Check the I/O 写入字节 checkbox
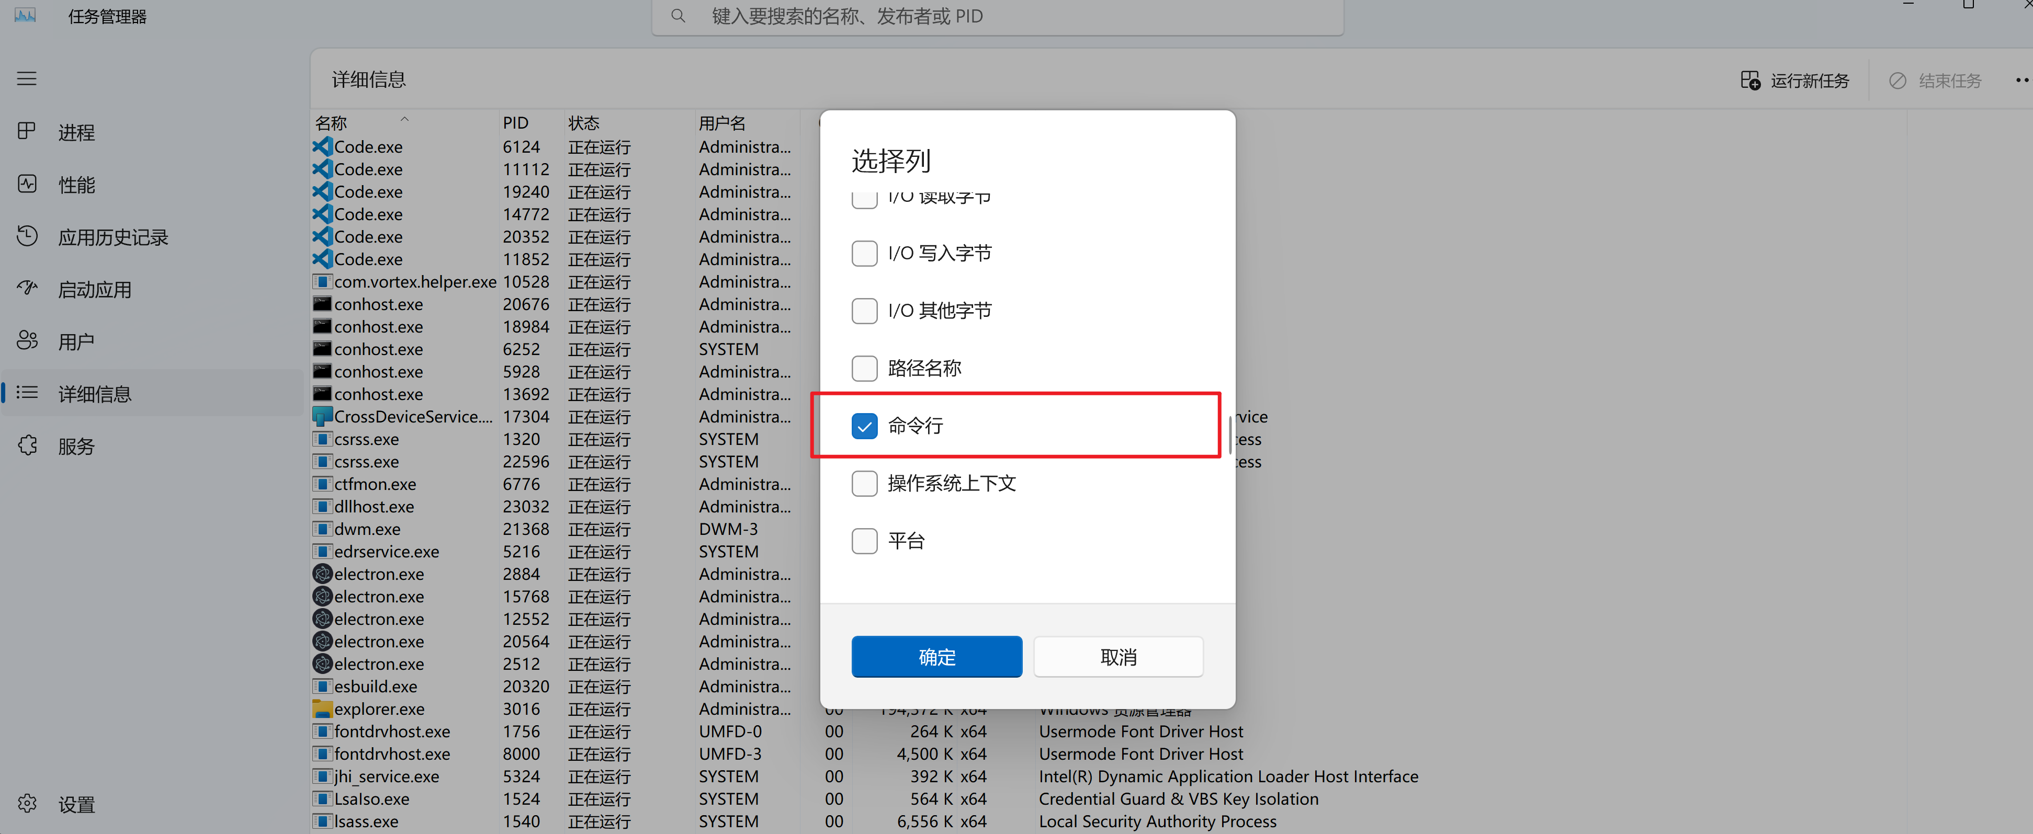 tap(864, 253)
